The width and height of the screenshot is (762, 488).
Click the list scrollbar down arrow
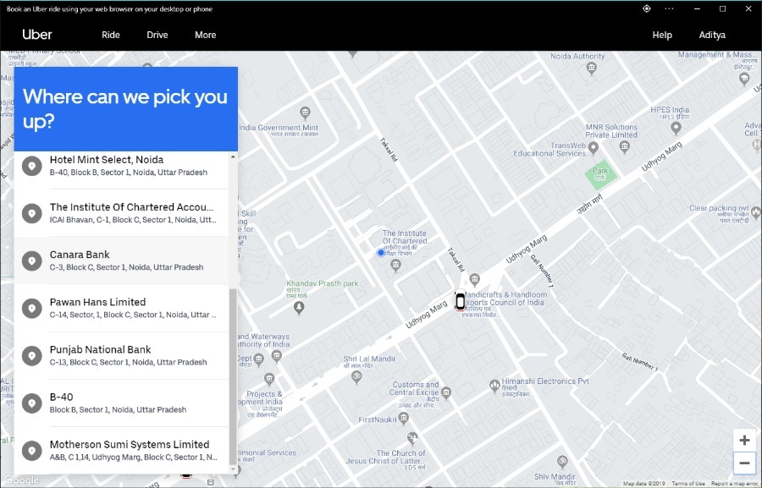tap(233, 469)
